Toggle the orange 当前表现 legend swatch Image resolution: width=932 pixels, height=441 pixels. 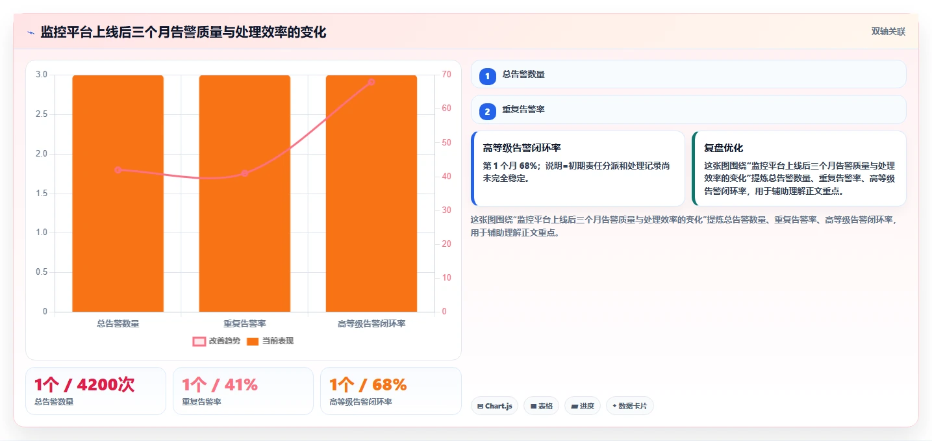pyautogui.click(x=253, y=341)
